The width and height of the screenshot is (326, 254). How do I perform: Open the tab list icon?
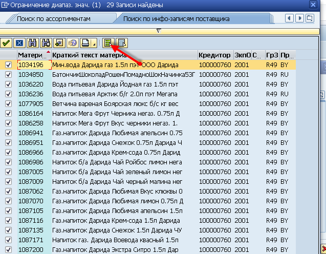[x=310, y=18]
